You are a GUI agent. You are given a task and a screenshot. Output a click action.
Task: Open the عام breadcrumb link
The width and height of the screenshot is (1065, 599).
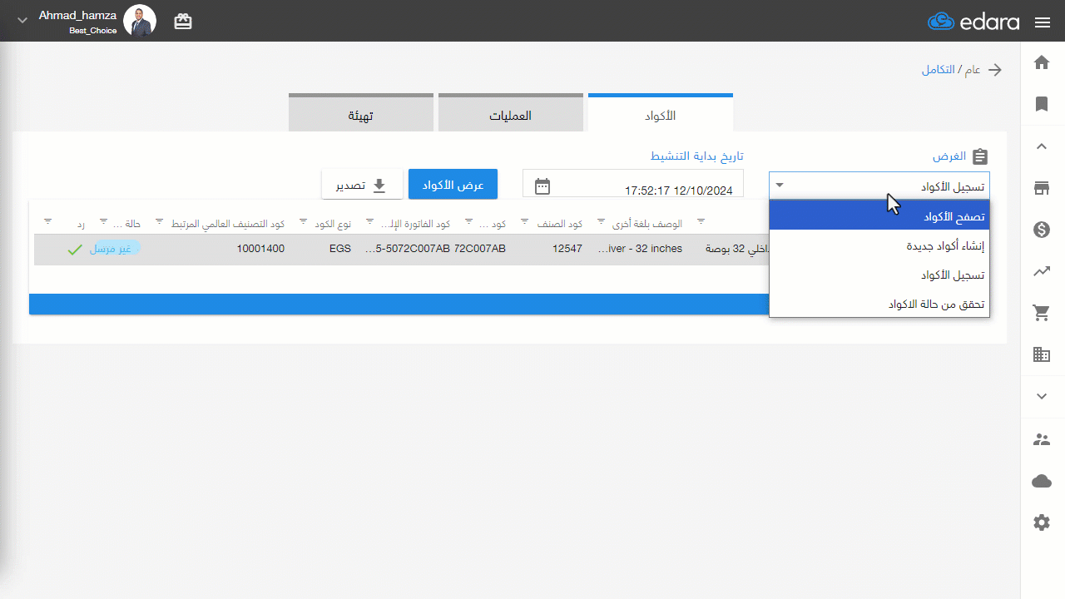(x=972, y=70)
